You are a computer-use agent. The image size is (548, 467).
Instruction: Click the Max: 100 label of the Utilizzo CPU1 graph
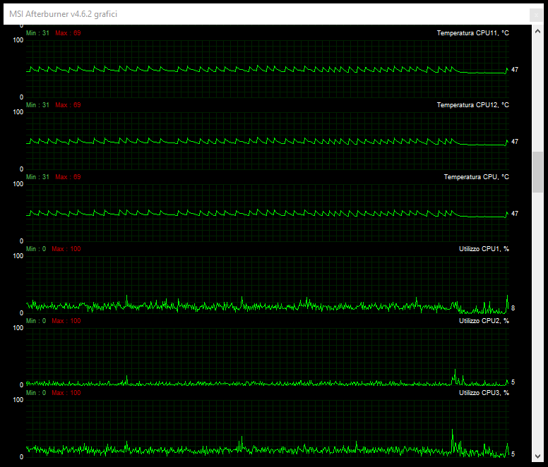click(x=66, y=249)
